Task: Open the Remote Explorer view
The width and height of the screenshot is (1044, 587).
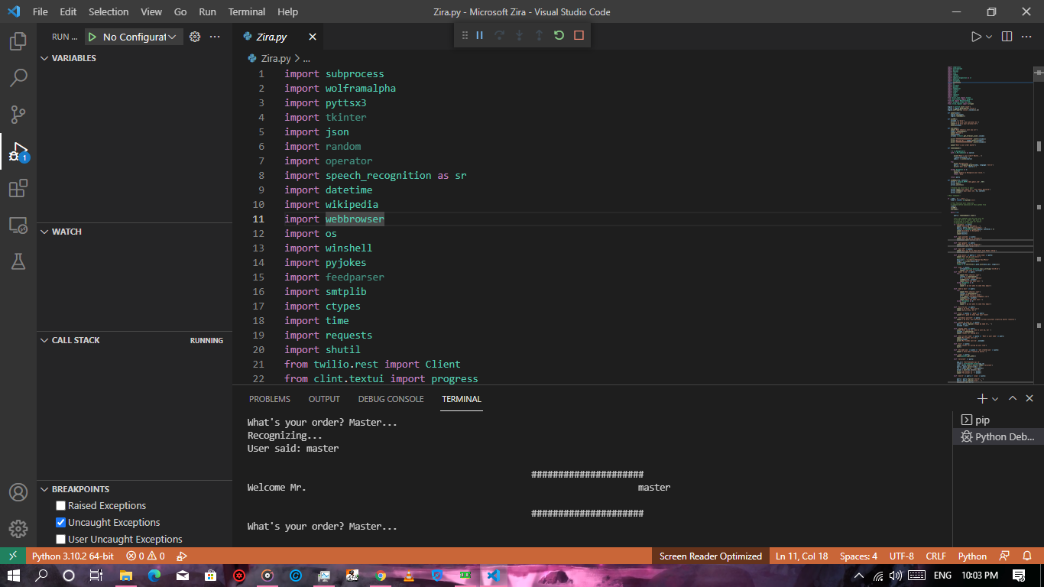Action: [18, 225]
